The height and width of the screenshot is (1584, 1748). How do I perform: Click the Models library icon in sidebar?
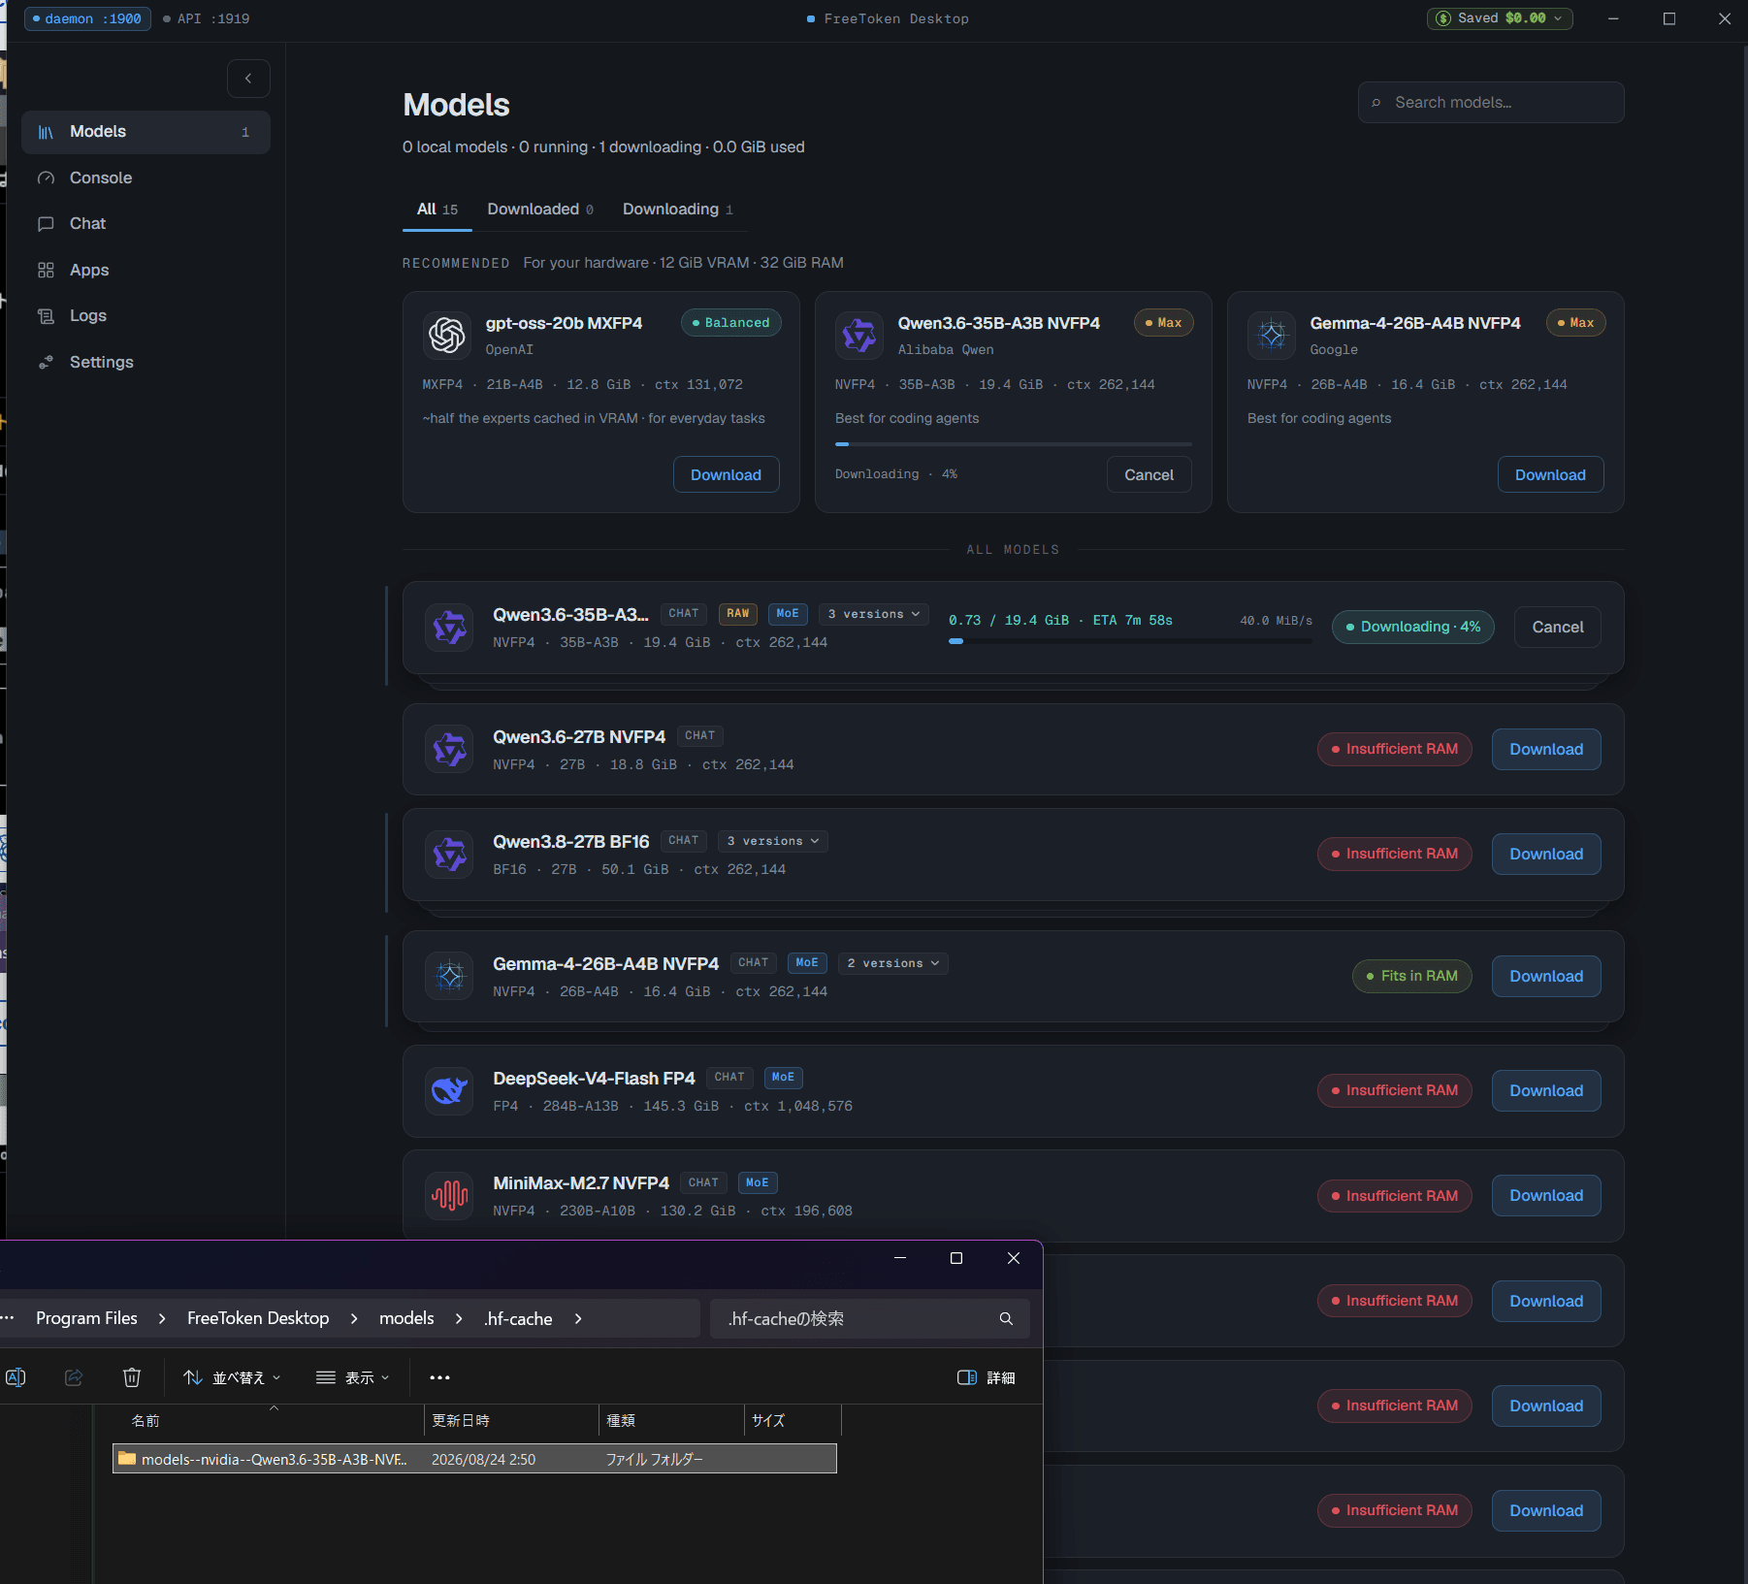click(x=46, y=132)
